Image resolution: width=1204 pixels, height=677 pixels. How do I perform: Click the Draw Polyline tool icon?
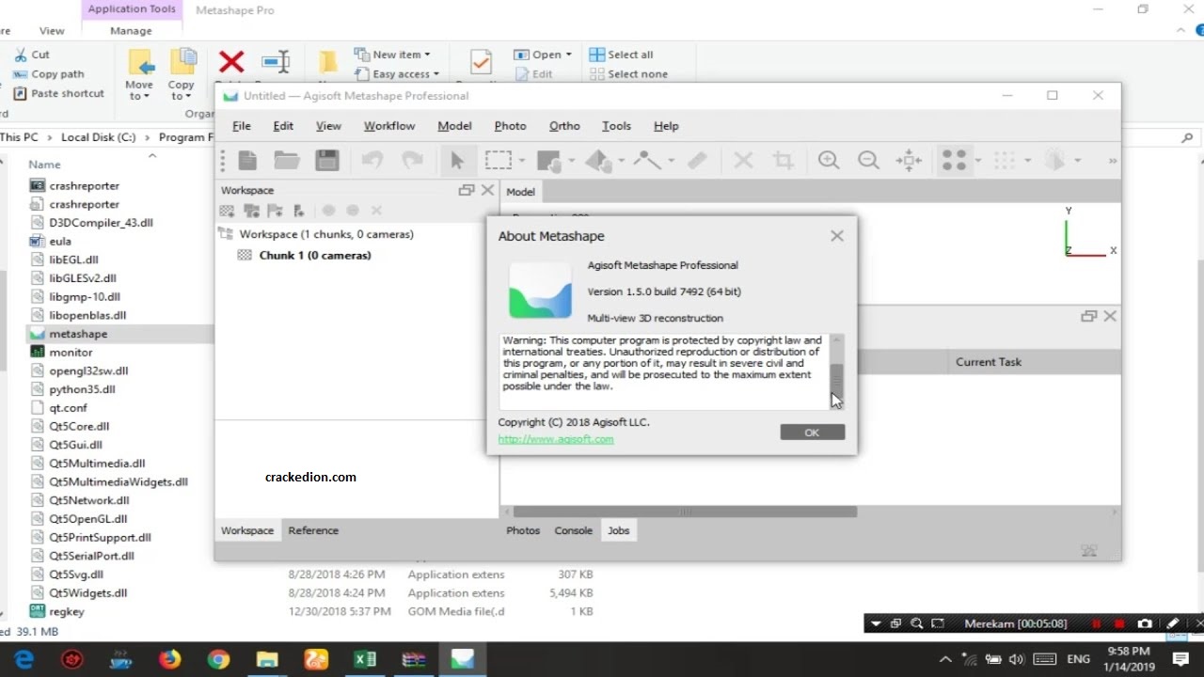(647, 161)
